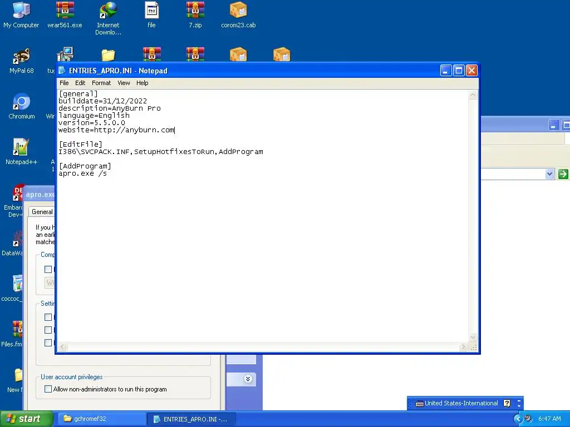Screen dimensions: 570x427
Task: Select the Chromium desktop shortcut
Action: (22, 106)
